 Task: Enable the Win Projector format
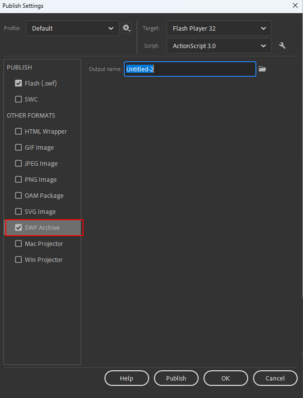pyautogui.click(x=18, y=260)
